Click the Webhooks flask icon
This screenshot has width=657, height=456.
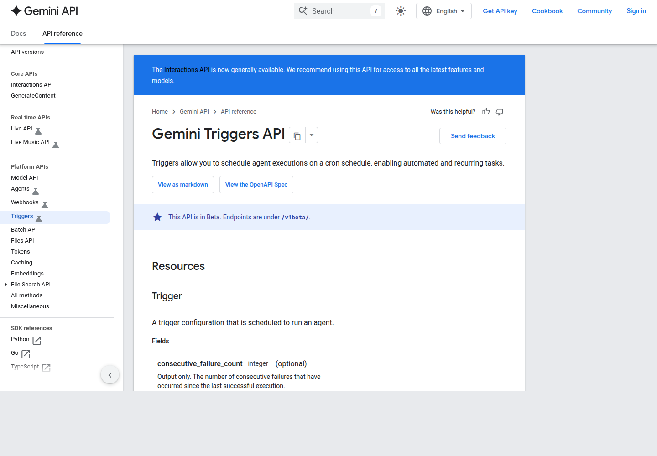coord(45,205)
